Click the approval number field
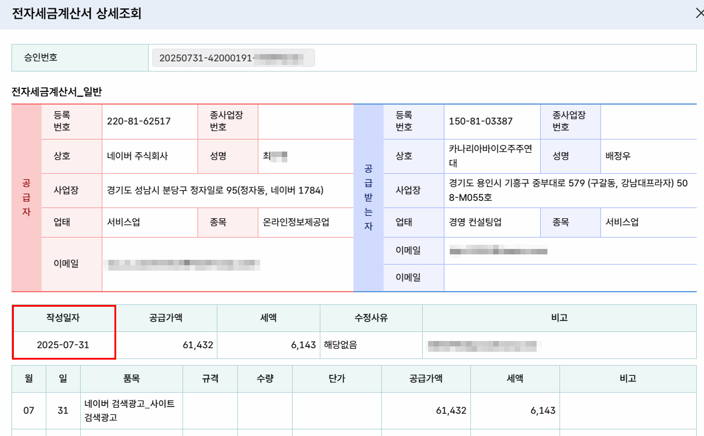 point(234,58)
